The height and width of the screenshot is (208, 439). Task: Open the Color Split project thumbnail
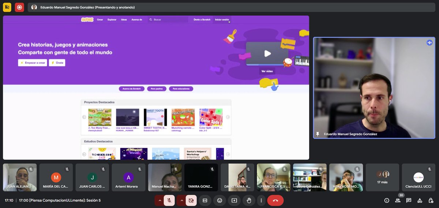point(211,117)
